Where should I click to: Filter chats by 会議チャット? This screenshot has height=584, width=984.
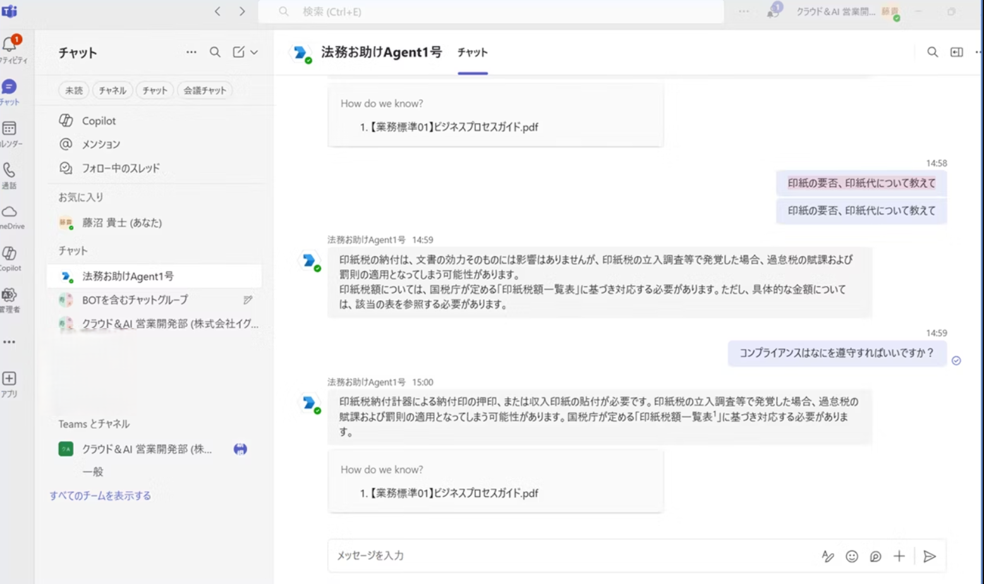205,90
